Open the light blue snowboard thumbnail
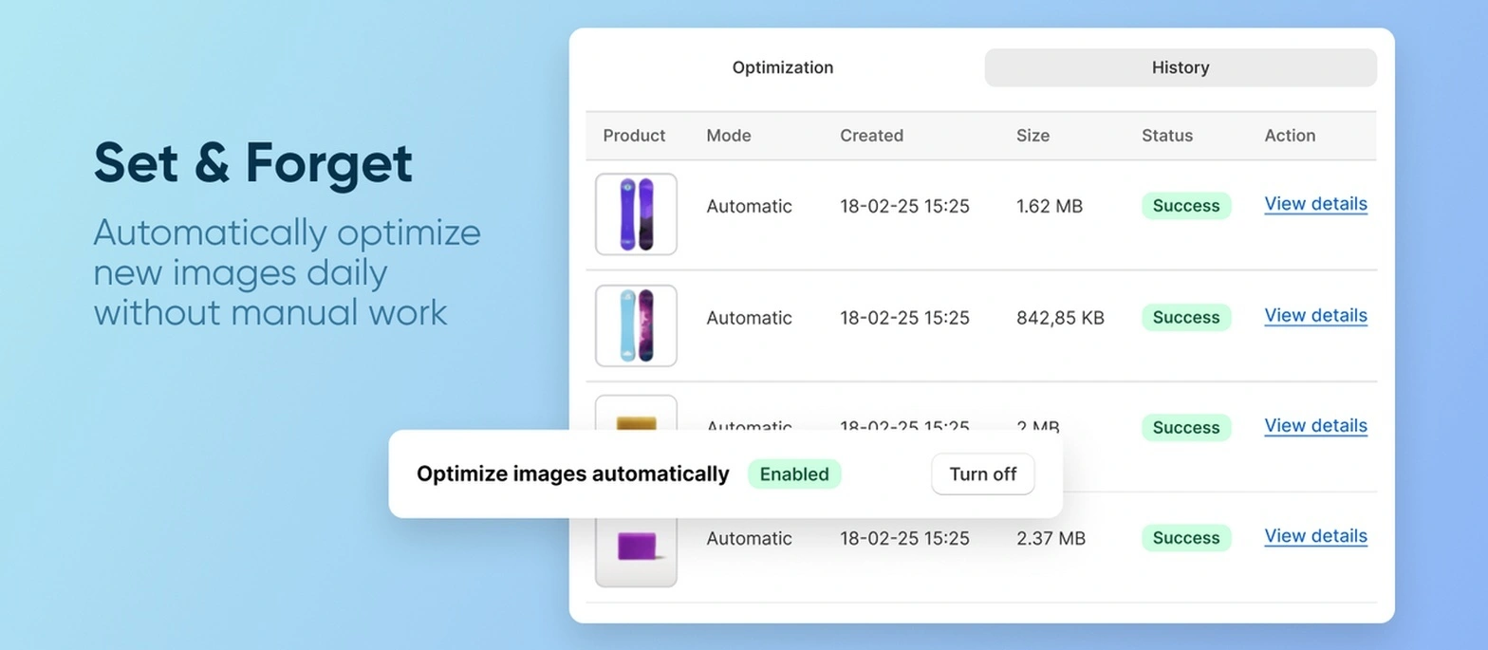1488x650 pixels. tap(636, 325)
